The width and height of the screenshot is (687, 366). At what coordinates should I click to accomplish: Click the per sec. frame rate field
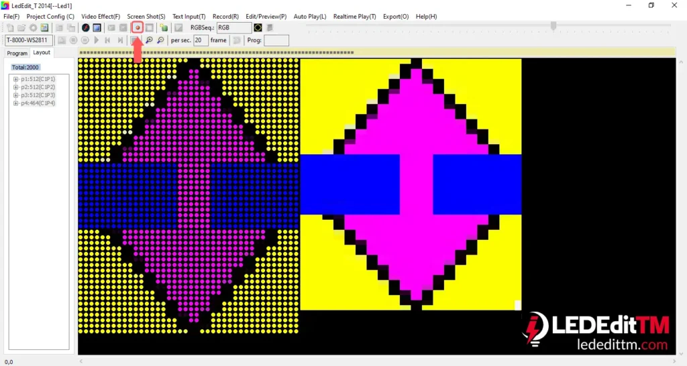(x=201, y=40)
